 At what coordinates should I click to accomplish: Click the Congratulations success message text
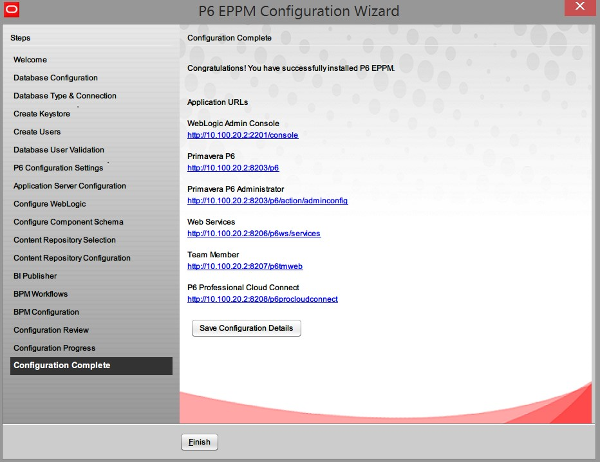tap(291, 68)
